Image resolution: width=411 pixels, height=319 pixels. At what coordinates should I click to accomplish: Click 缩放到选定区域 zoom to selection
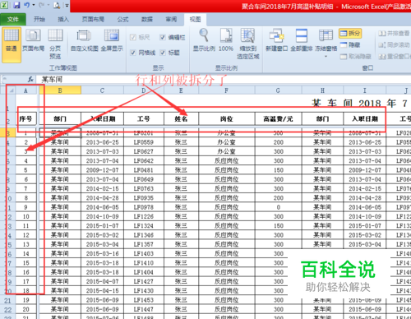248,44
